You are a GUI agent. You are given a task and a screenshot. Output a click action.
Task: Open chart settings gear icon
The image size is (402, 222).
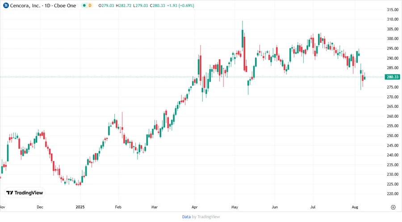tap(393, 207)
